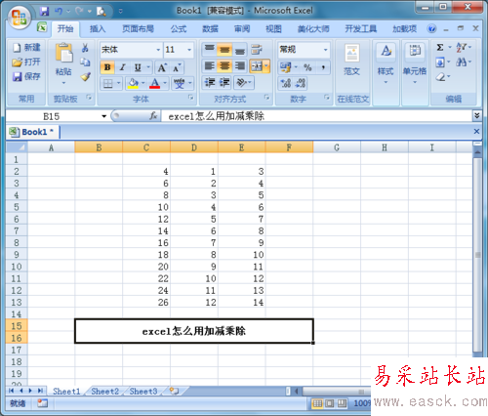
Task: Toggle Middle Align vertical alignment
Action: (x=224, y=50)
